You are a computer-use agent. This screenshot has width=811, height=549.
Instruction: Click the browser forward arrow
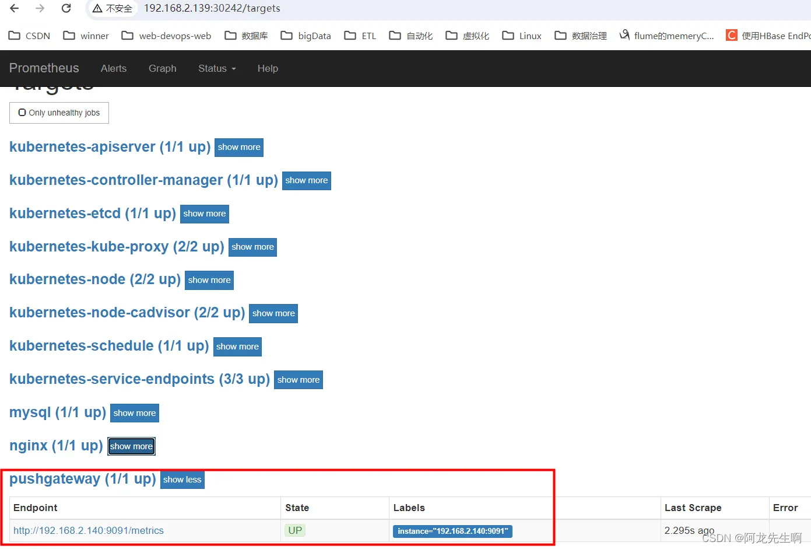point(40,8)
